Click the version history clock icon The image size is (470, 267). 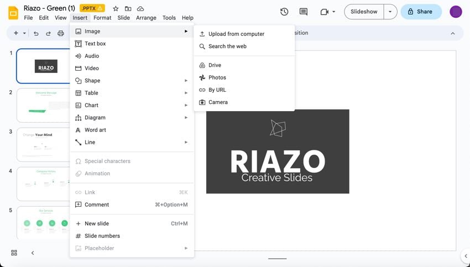point(284,12)
